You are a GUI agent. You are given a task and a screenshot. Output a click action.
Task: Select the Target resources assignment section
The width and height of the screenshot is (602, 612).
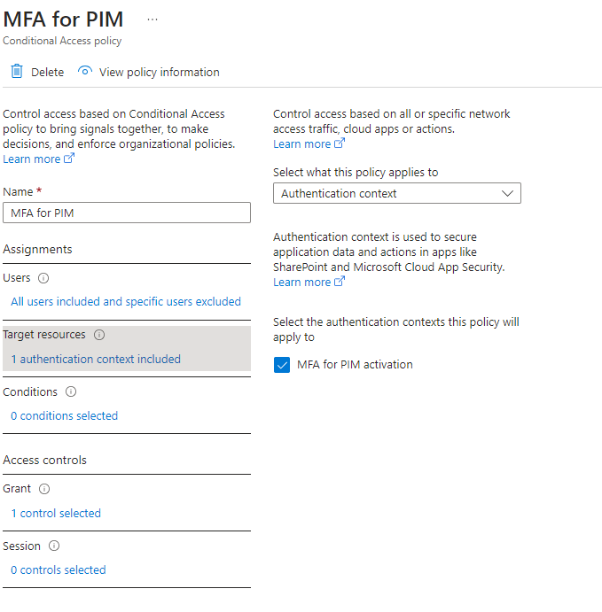[x=127, y=348]
